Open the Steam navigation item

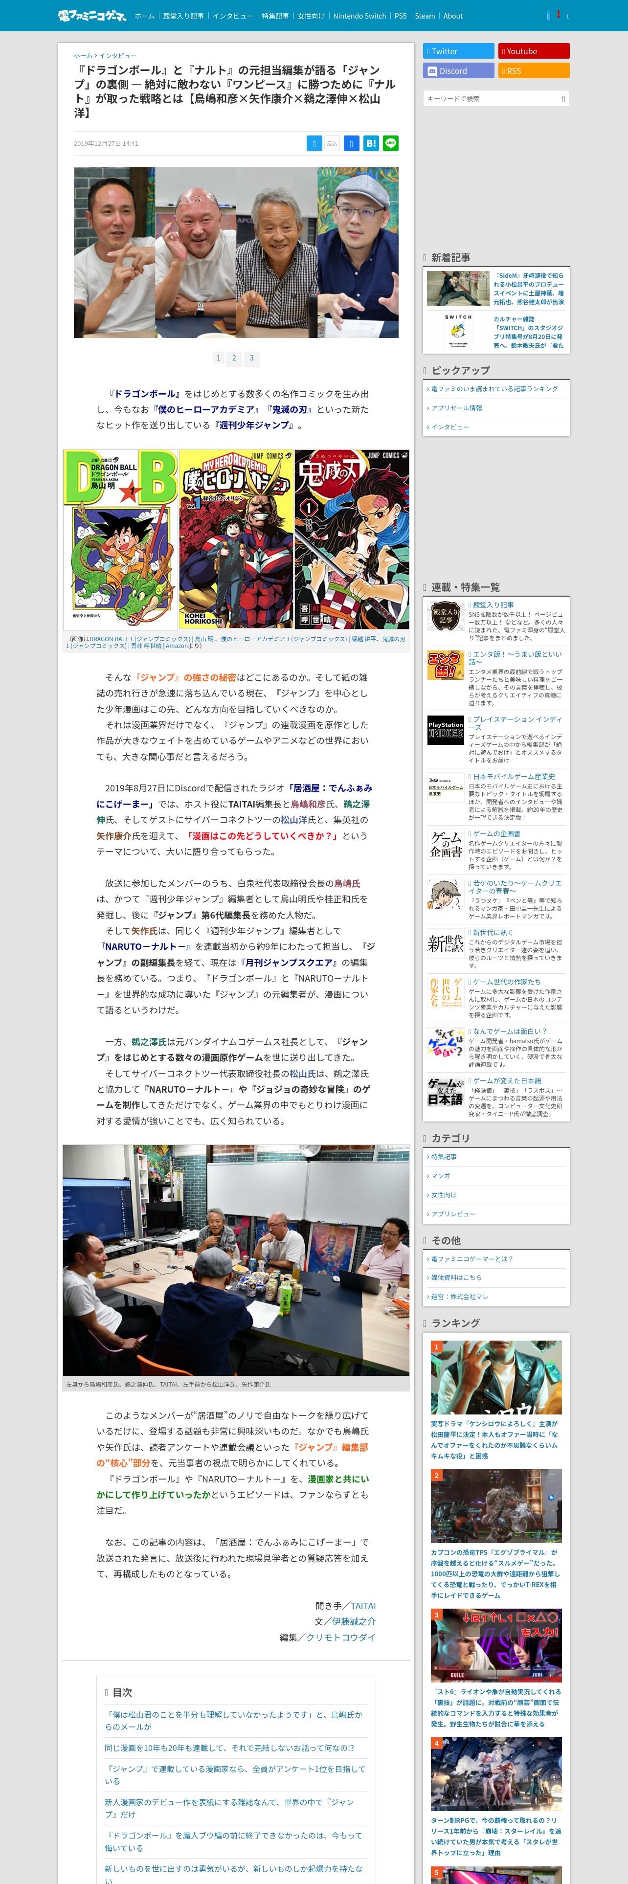pyautogui.click(x=425, y=16)
